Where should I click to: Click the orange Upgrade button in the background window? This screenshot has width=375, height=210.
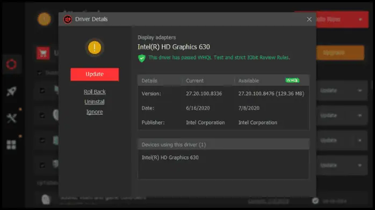340,52
